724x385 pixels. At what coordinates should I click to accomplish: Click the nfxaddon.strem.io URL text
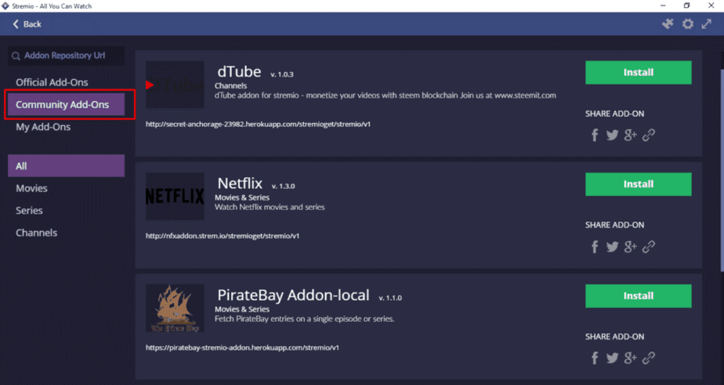pos(223,236)
